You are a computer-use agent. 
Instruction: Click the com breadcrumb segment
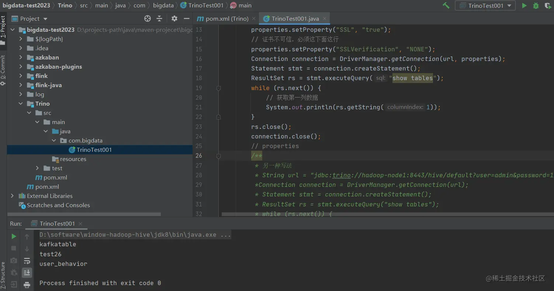pos(139,5)
